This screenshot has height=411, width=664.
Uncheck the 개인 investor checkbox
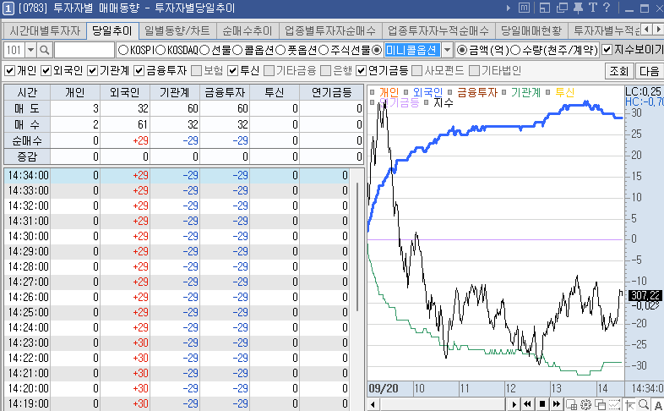click(x=10, y=70)
